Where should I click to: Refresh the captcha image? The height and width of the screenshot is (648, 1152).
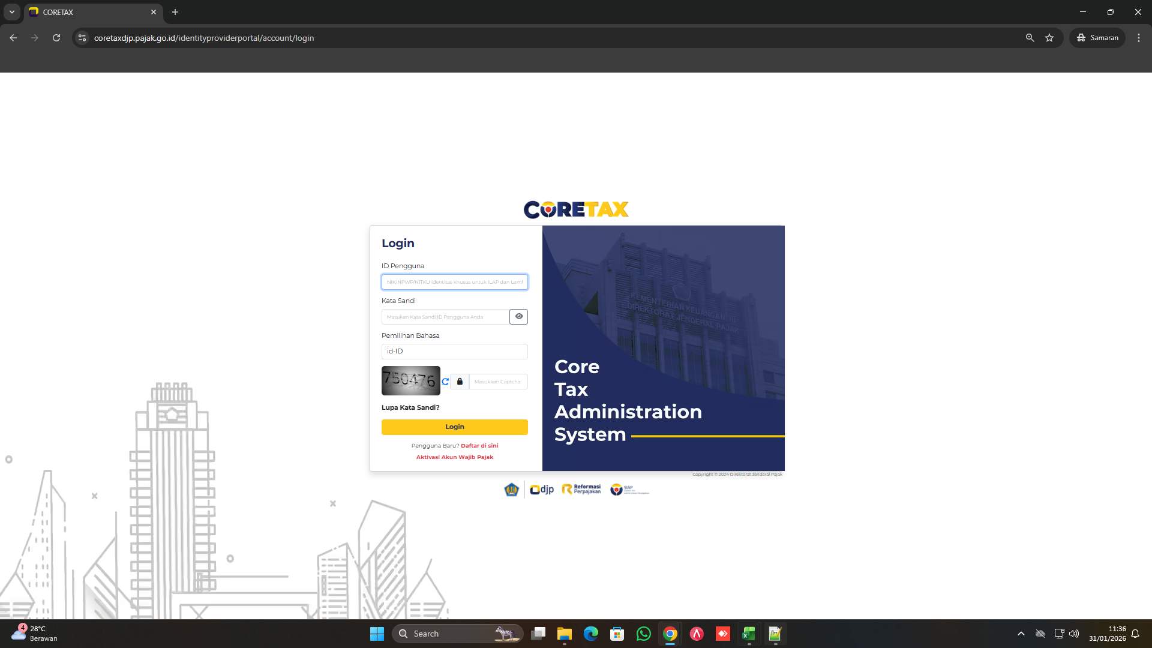click(x=445, y=382)
